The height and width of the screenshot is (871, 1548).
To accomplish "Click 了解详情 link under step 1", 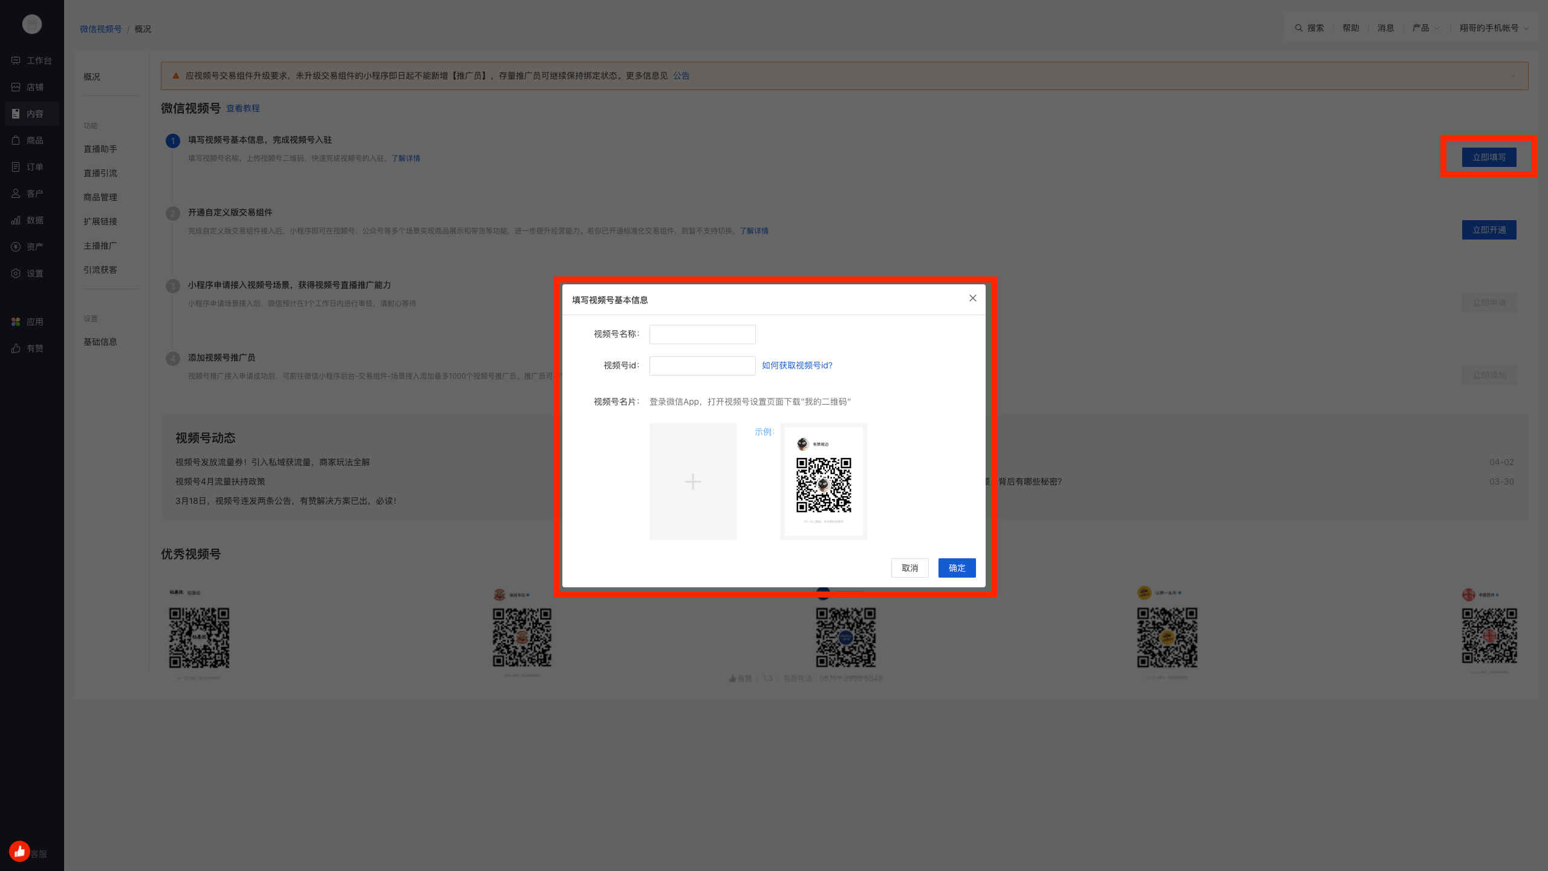I will click(x=406, y=158).
